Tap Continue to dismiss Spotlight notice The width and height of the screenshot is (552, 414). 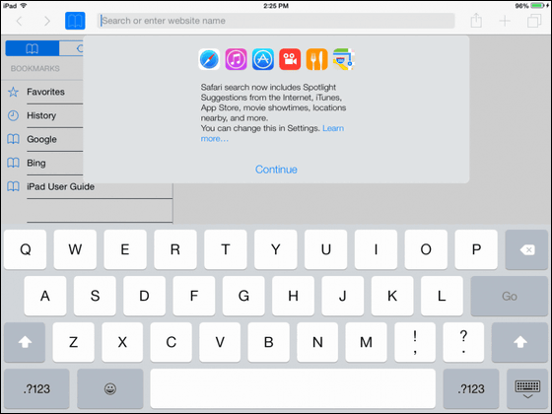click(276, 170)
